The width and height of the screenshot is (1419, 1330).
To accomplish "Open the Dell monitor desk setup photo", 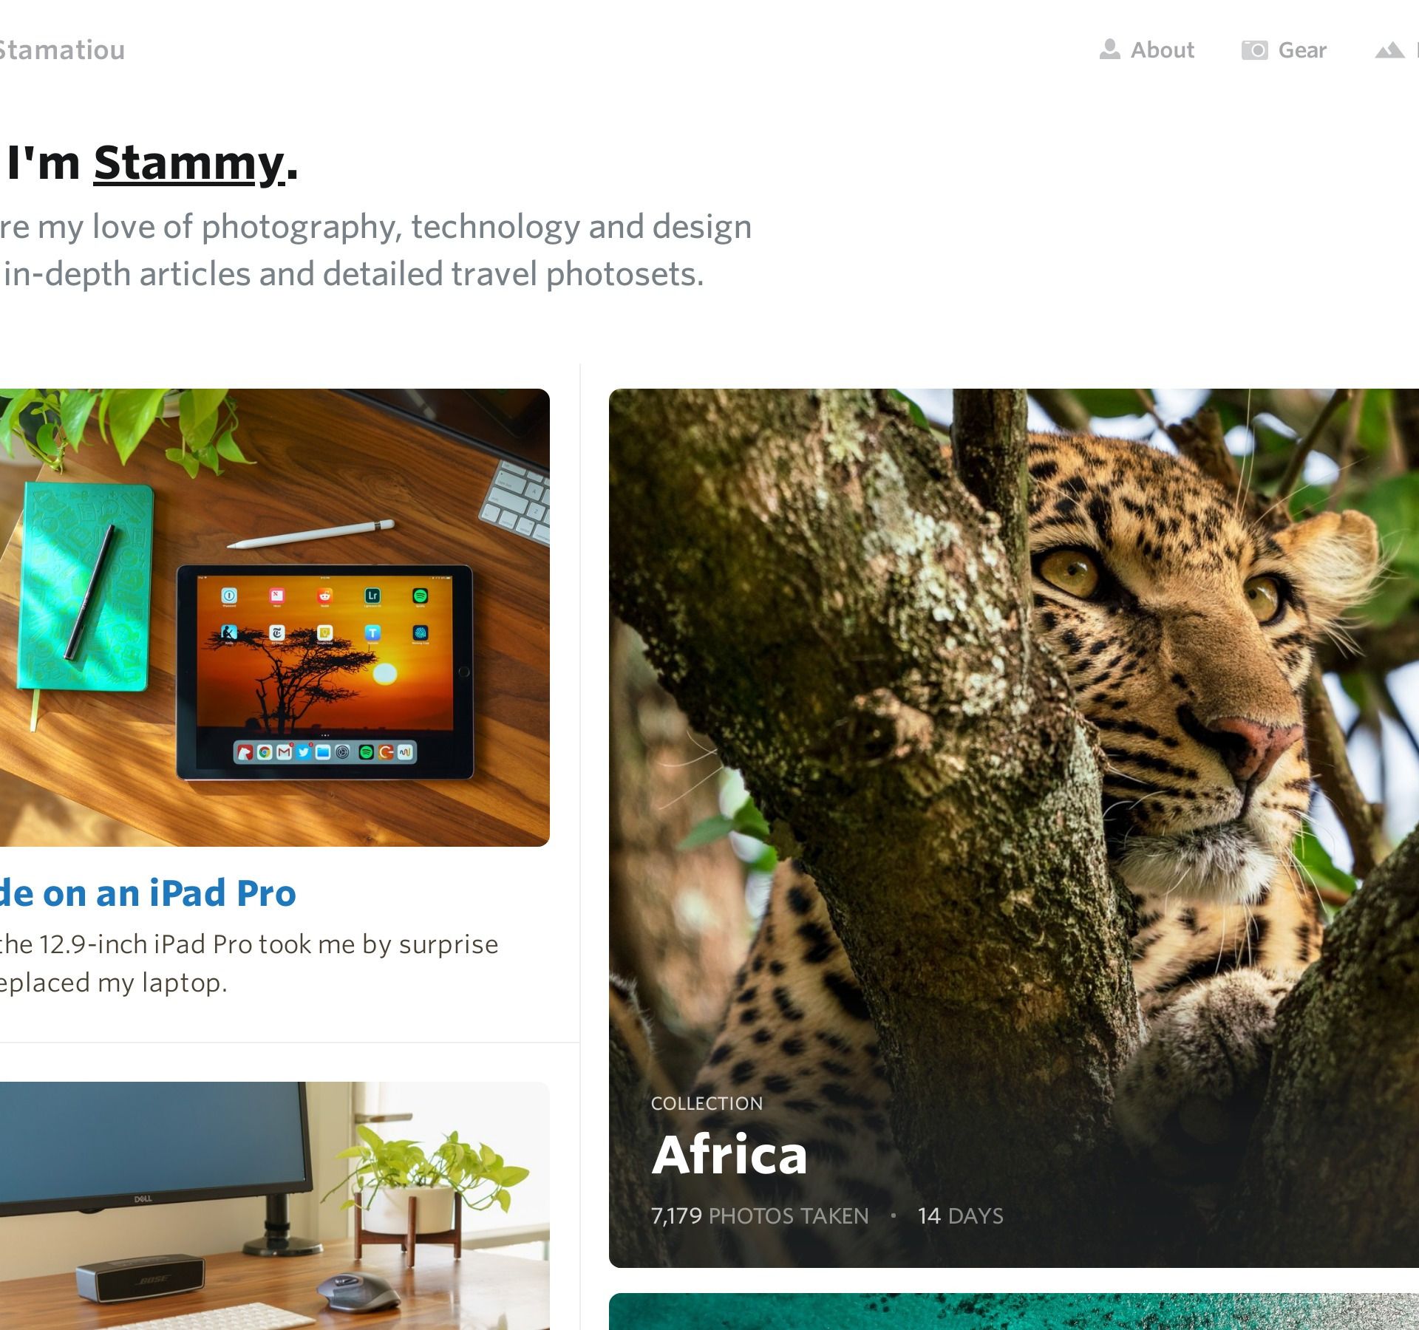I will 275,1206.
